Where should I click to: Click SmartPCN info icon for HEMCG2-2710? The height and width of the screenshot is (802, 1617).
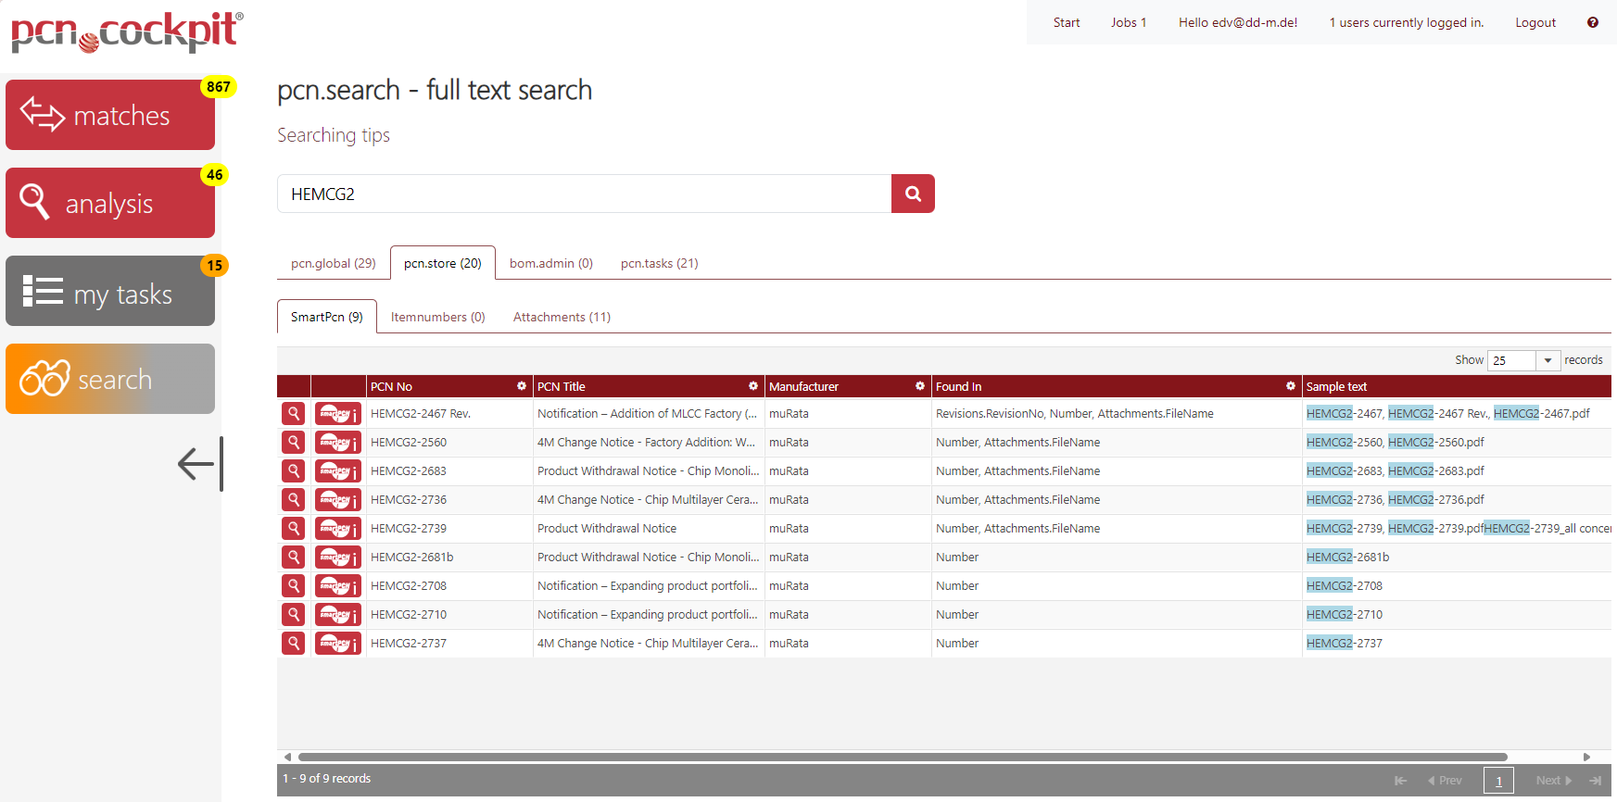(x=338, y=615)
